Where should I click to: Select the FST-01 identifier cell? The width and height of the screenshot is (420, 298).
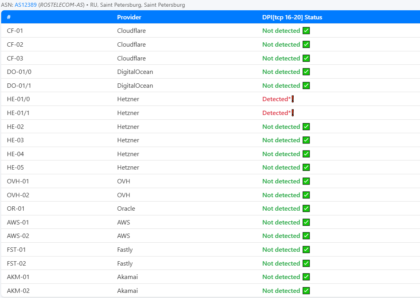click(16, 250)
